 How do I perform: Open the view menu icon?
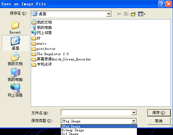pyautogui.click(x=142, y=14)
